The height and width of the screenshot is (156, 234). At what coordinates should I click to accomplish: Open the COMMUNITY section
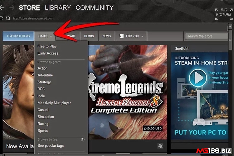(x=95, y=7)
